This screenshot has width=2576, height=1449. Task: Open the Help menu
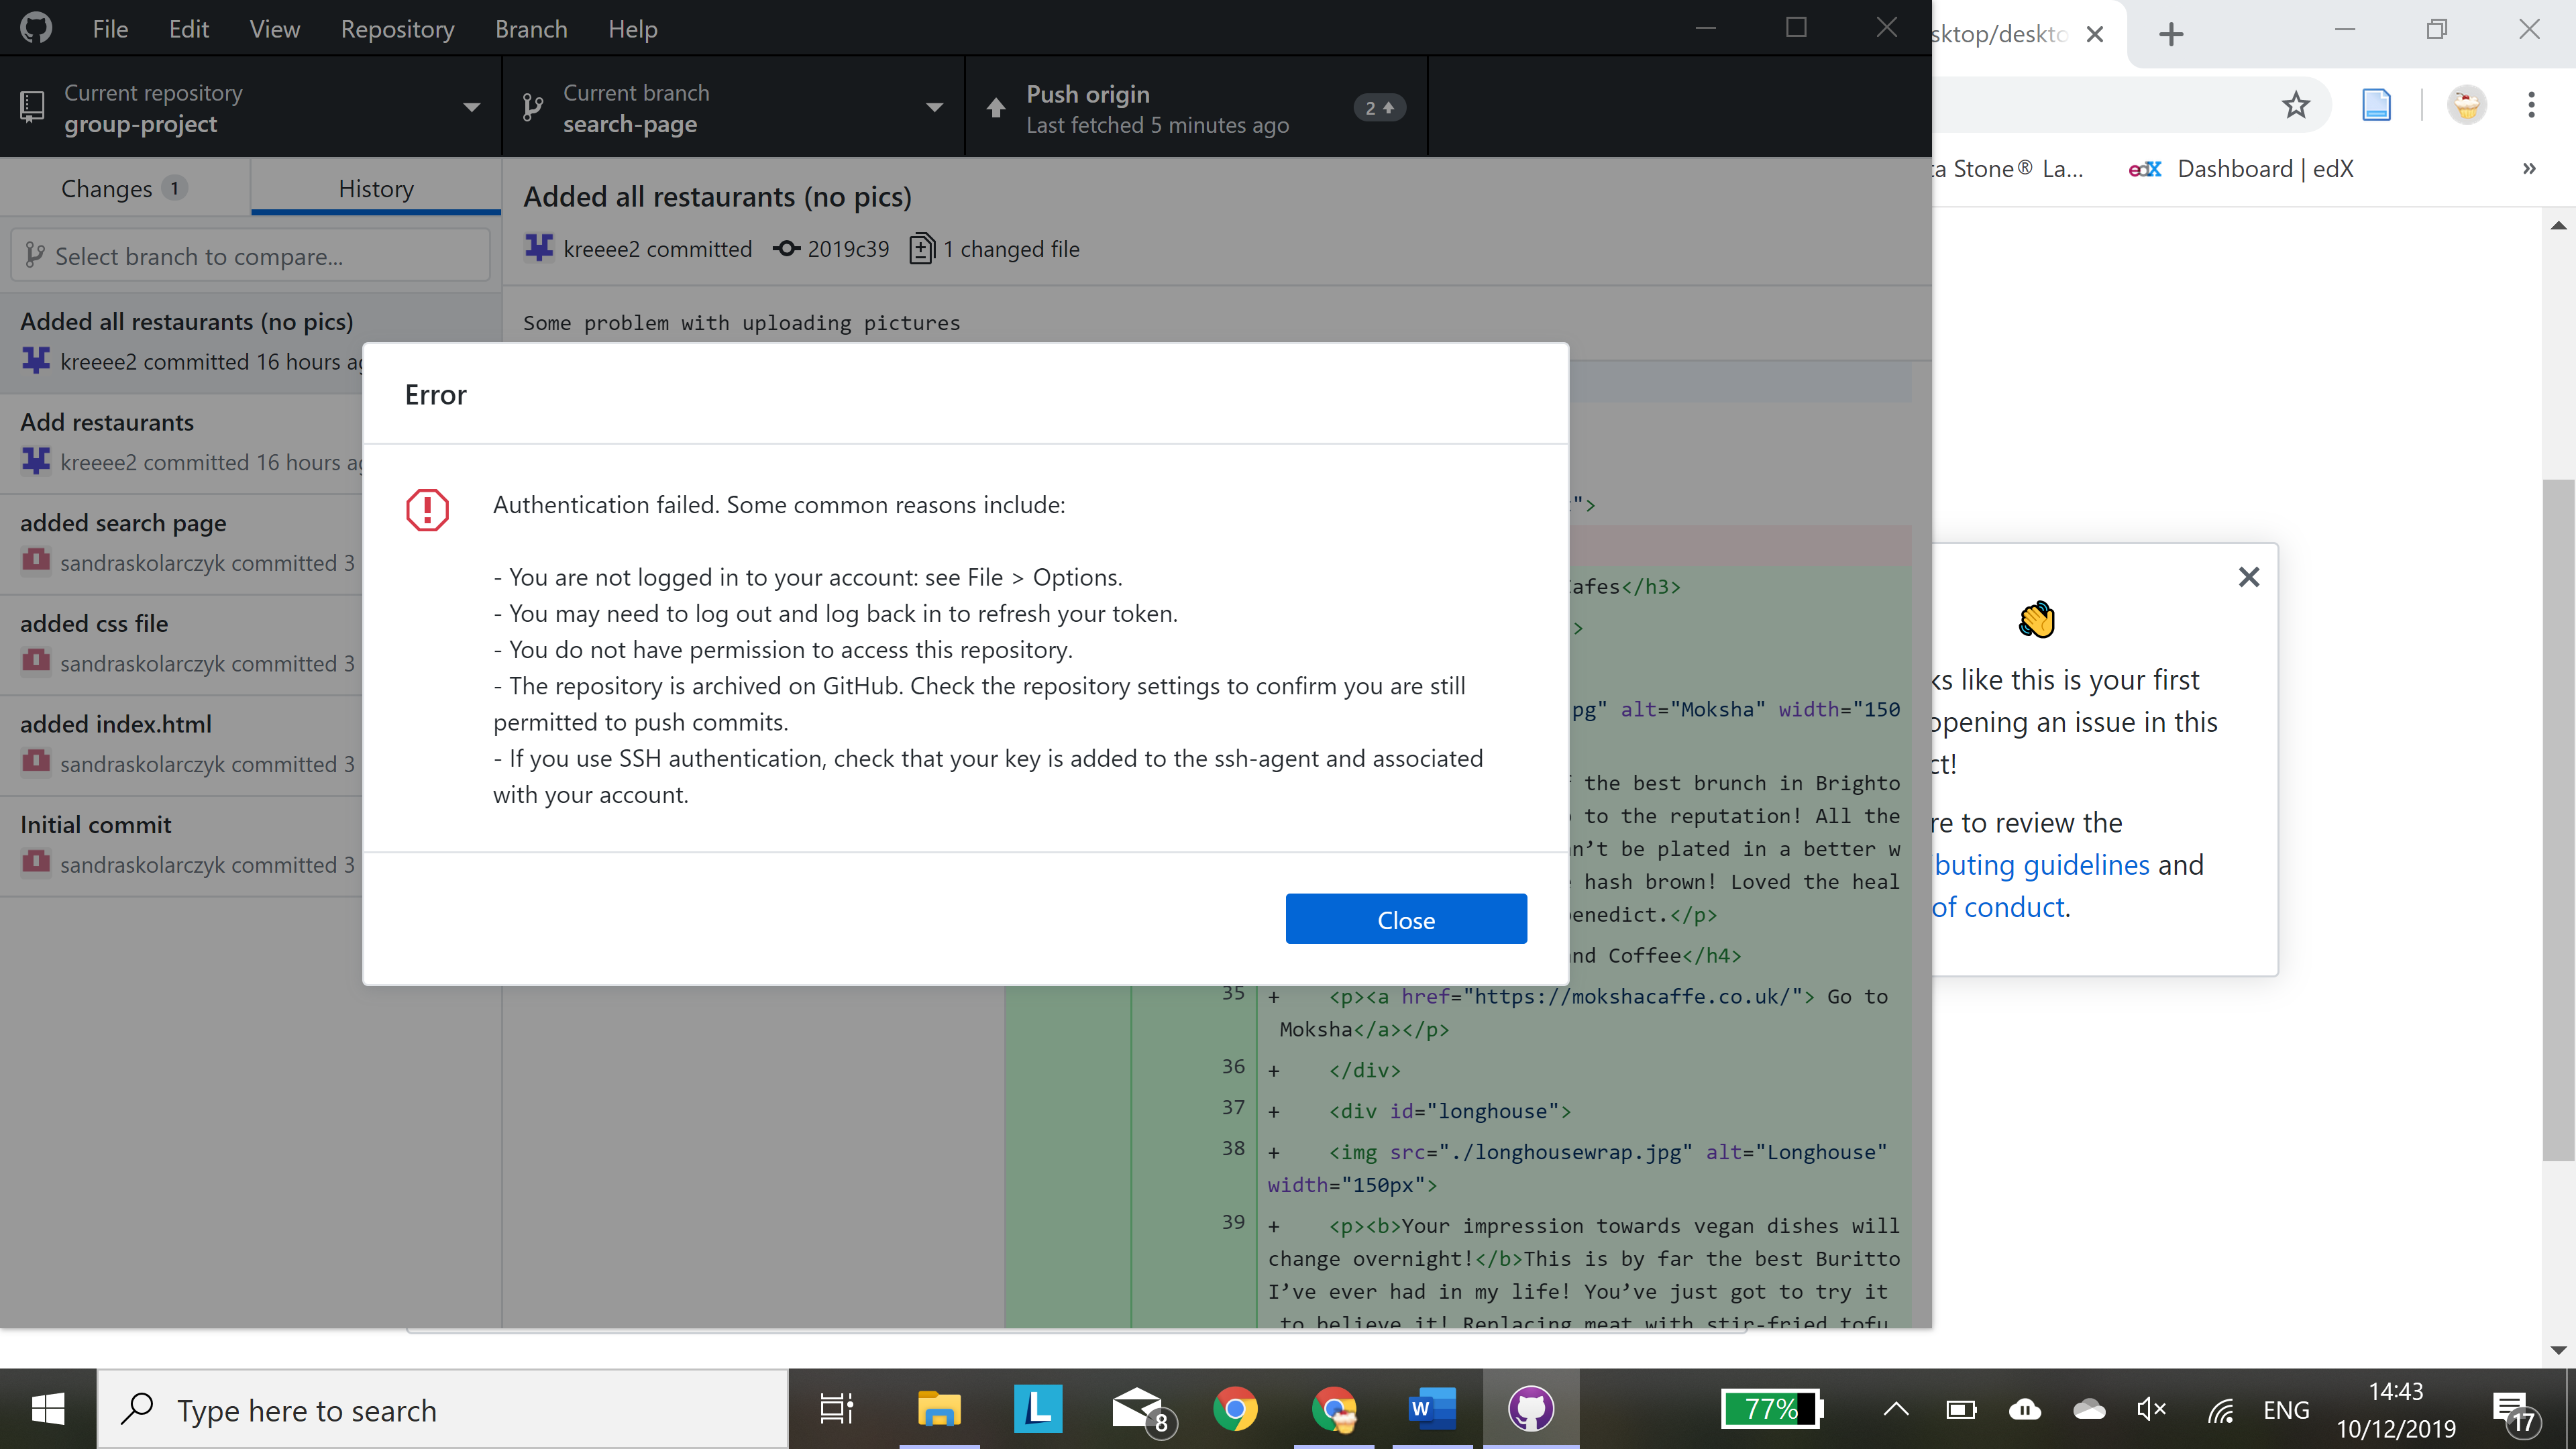[x=632, y=29]
